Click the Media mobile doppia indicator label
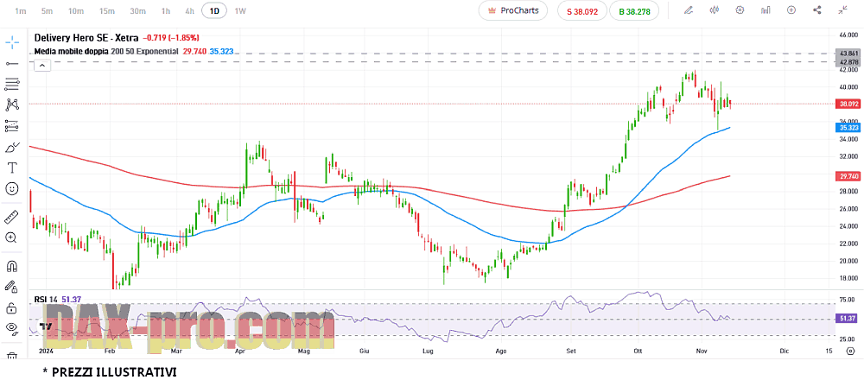Viewport: 864px width, 380px height. pos(71,51)
